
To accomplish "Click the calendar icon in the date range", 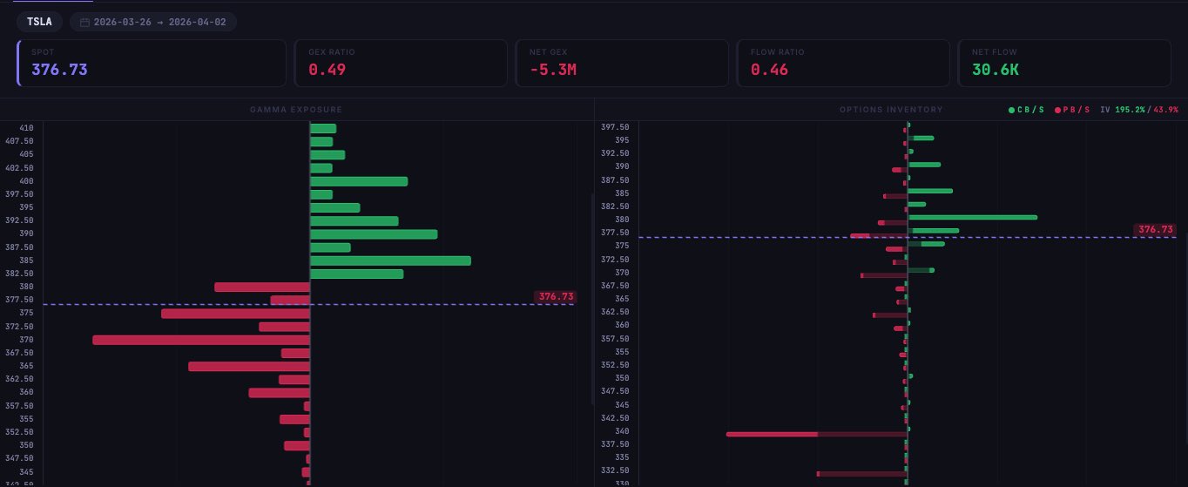I will (84, 22).
